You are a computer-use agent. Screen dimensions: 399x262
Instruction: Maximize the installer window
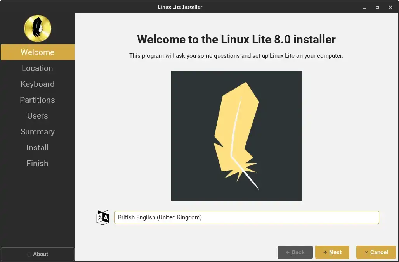click(x=377, y=7)
